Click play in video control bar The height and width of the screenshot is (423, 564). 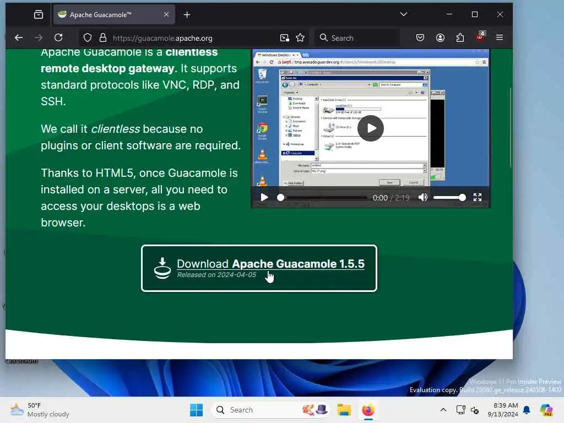pos(264,198)
